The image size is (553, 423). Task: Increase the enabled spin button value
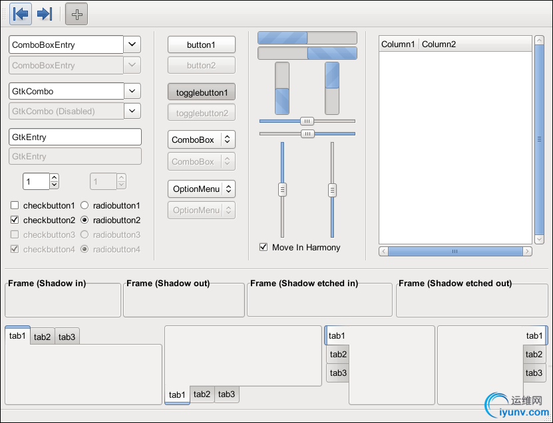tap(54, 178)
